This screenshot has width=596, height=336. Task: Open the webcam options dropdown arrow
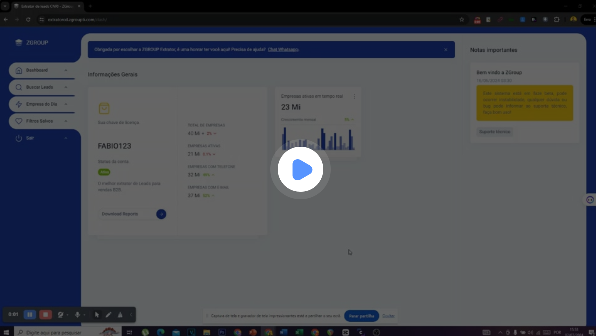click(67, 315)
